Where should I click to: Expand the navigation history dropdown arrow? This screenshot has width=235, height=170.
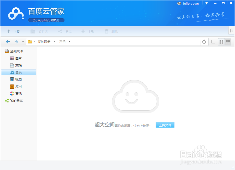pos(23,42)
